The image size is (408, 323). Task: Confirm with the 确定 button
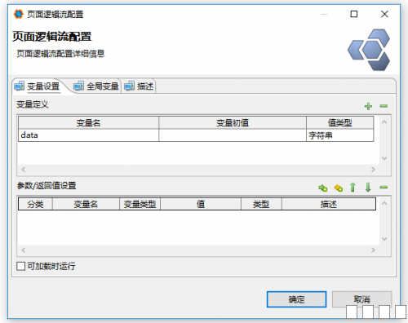coord(296,299)
